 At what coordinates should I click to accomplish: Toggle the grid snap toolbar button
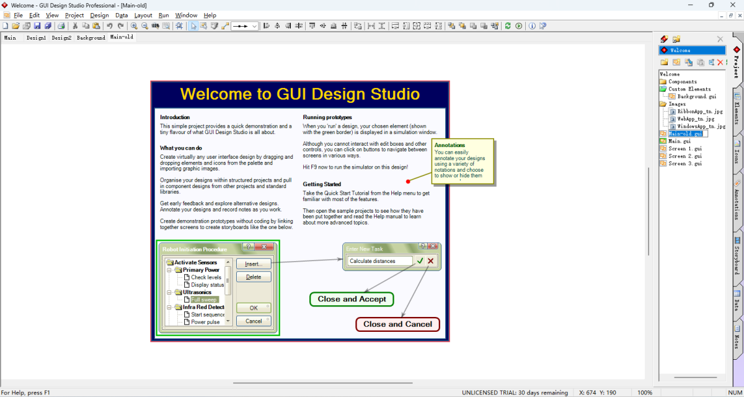[x=179, y=26]
